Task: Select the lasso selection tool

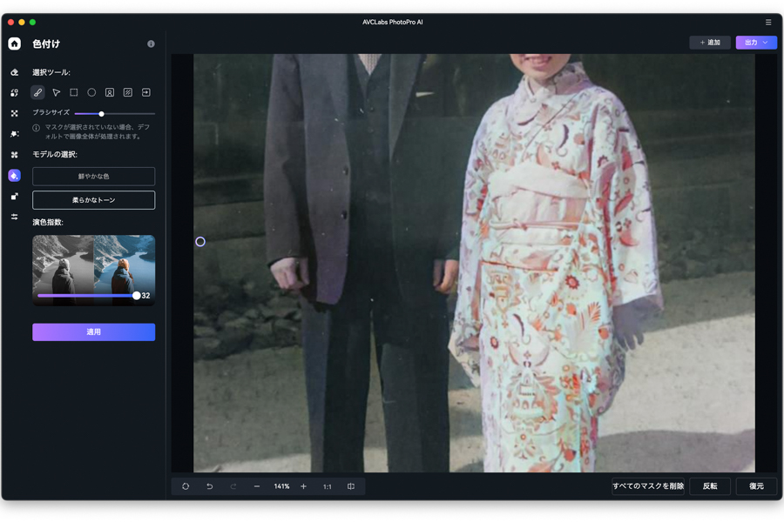Action: (x=56, y=92)
